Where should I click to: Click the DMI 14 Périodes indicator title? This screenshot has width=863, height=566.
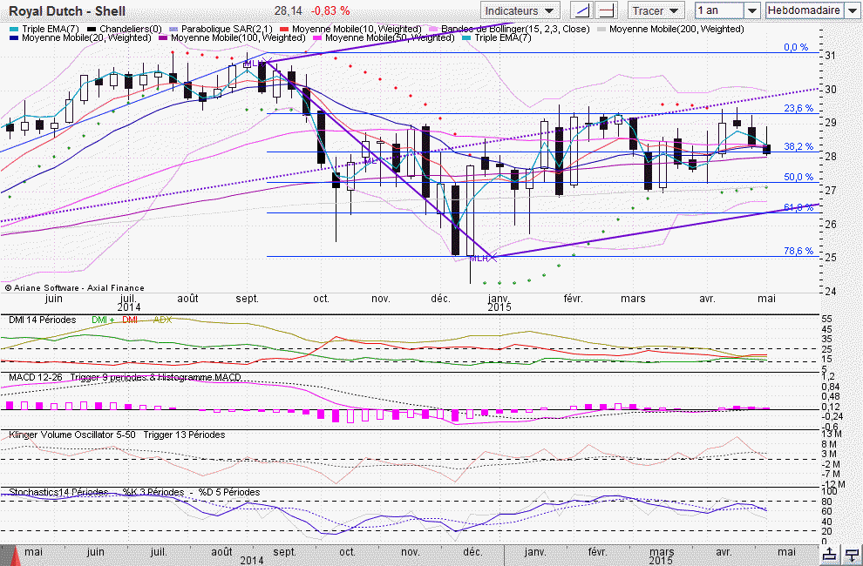[43, 320]
